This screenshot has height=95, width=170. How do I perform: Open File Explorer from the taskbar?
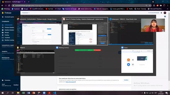18,93
